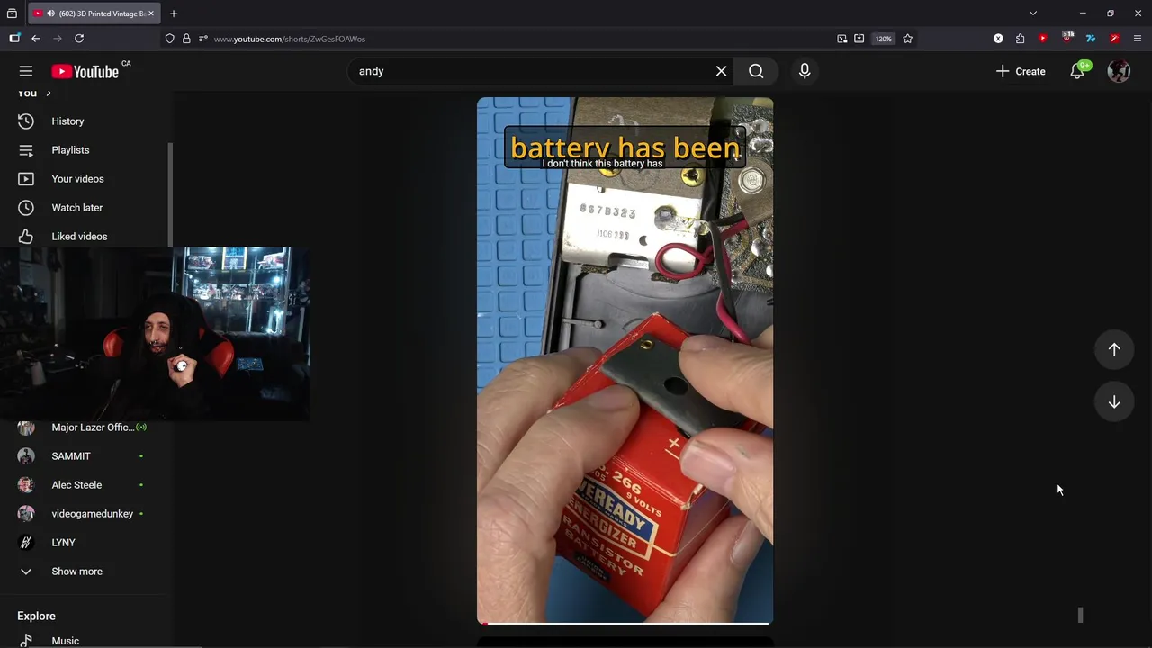Image resolution: width=1152 pixels, height=648 pixels.
Task: Reload the page in browser
Action: click(x=79, y=39)
